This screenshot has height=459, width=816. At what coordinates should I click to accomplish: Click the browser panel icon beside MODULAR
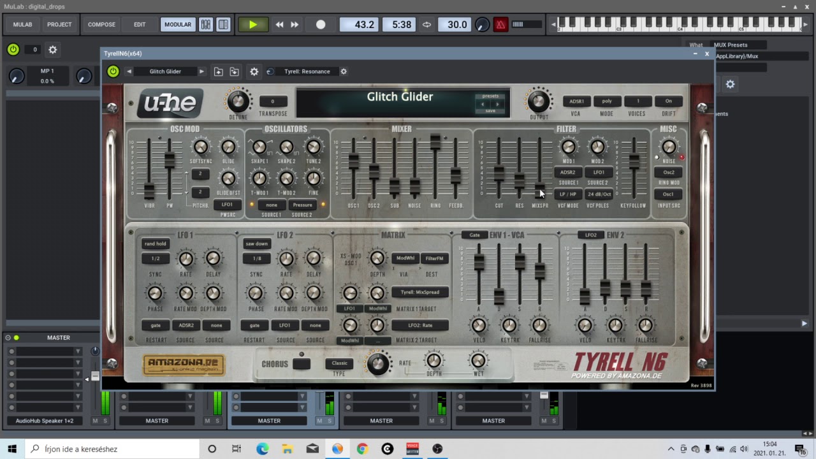223,25
